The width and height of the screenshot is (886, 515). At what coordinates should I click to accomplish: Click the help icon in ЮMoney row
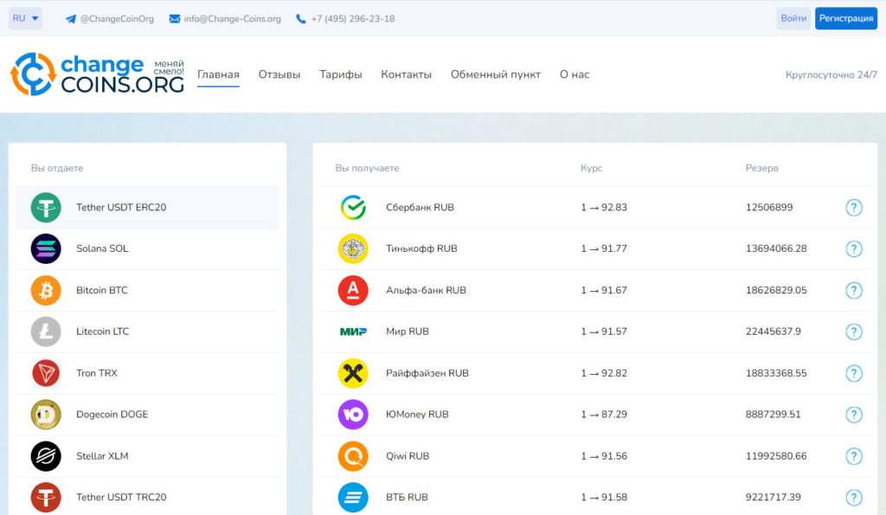point(854,415)
